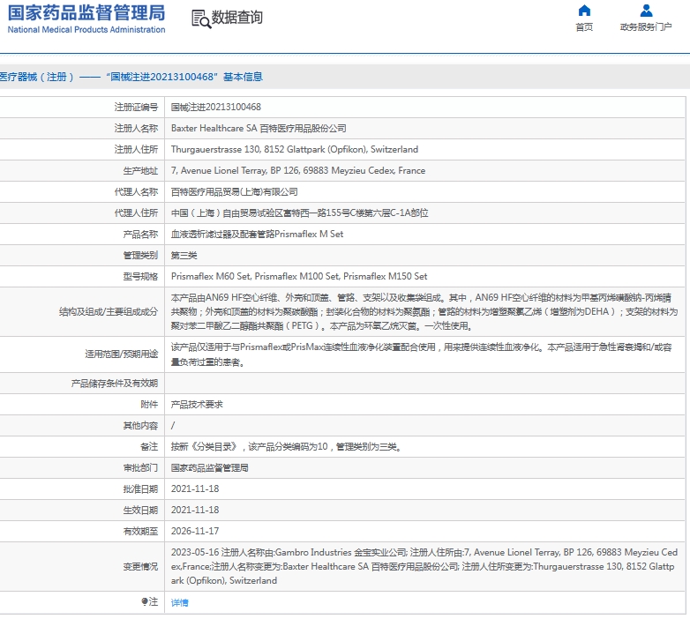Viewport: 690px width, 619px height.
Task: Select approval date 2021-11-18 in 批准日期 row
Action: [x=195, y=488]
